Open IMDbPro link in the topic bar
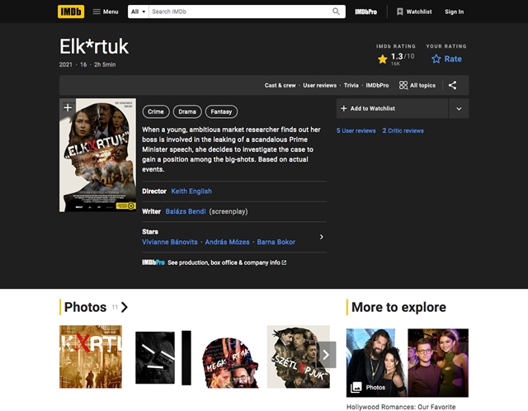 click(x=377, y=85)
